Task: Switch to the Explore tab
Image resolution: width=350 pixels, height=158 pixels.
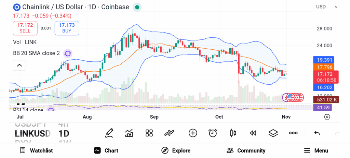Action: click(176, 150)
